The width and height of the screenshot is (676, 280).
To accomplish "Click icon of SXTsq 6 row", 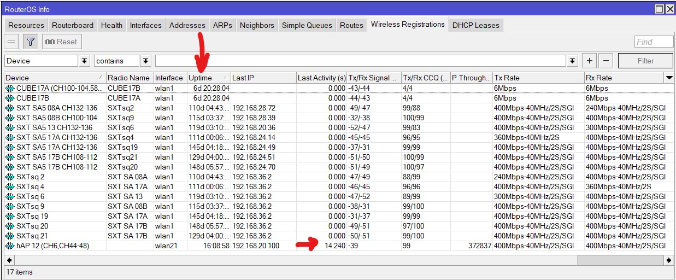I will [x=10, y=196].
